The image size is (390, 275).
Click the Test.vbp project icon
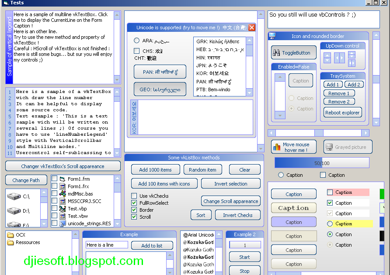pyautogui.click(x=63, y=208)
